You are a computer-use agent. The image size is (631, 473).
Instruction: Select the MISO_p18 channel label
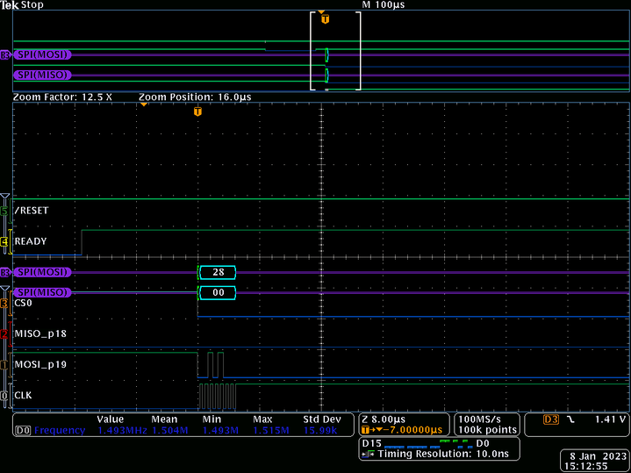coord(40,333)
